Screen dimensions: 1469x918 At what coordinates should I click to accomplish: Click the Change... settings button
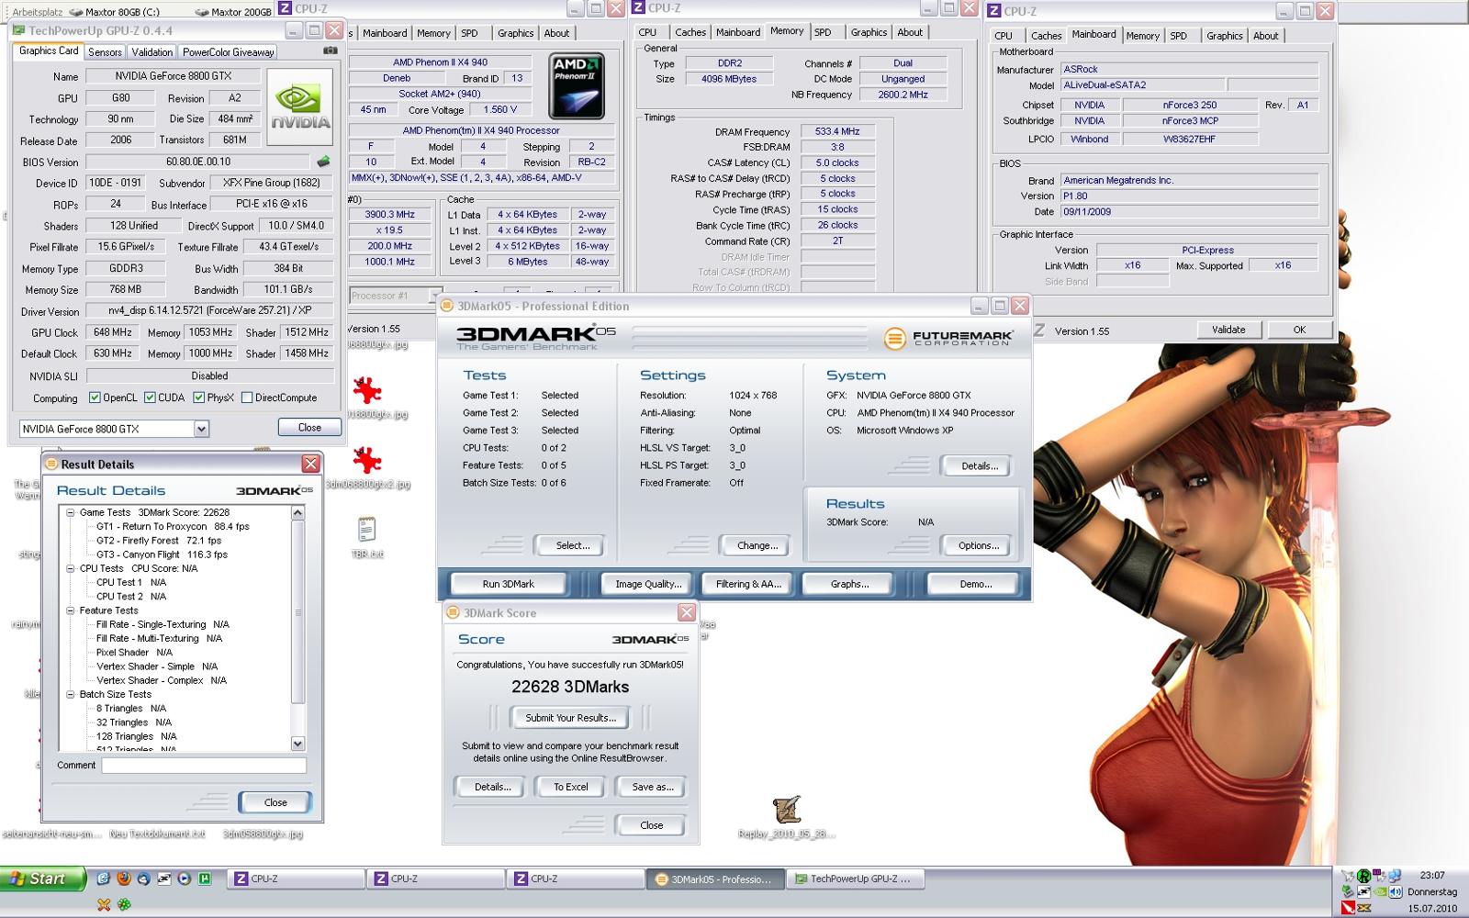(x=757, y=545)
